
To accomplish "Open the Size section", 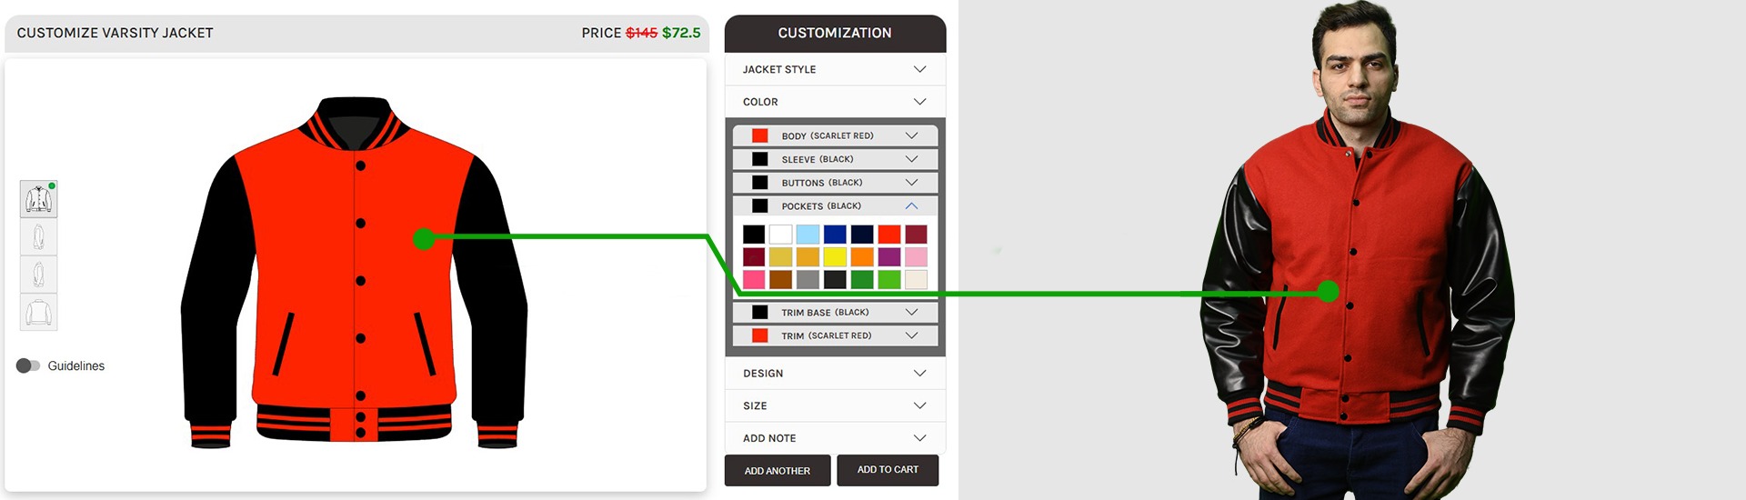I will pos(919,405).
